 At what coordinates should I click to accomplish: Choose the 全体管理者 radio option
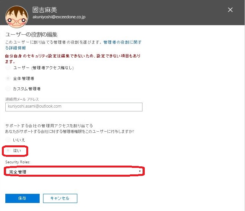8,78
